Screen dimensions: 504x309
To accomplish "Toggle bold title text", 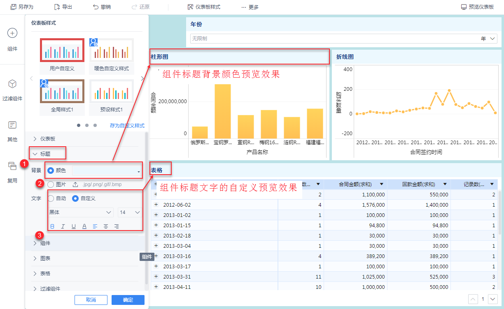I will (x=52, y=226).
